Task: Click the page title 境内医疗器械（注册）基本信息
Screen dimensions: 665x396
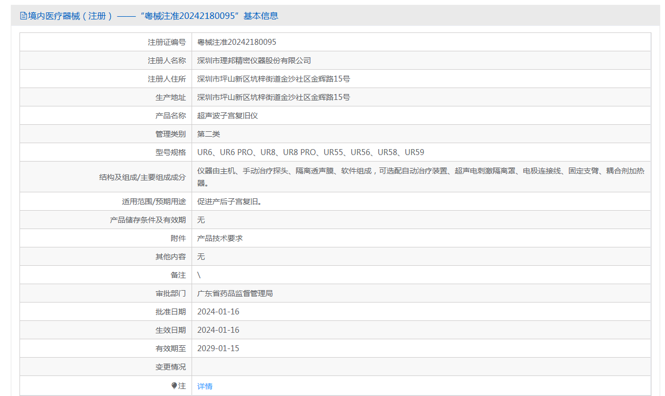Action: tap(153, 16)
